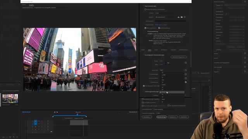248x139 pixels.
Task: Click the Metadaten button
Action: pos(147,117)
